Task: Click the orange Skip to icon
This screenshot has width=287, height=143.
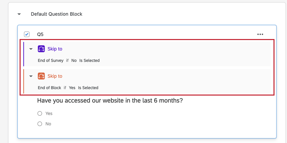Action: pyautogui.click(x=41, y=76)
